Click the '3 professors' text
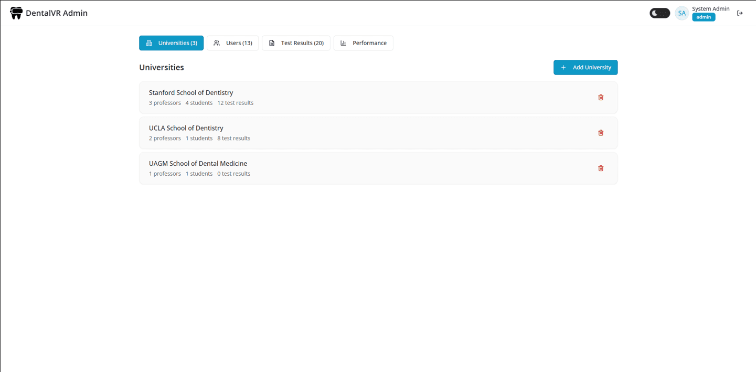The width and height of the screenshot is (756, 372). (x=165, y=103)
